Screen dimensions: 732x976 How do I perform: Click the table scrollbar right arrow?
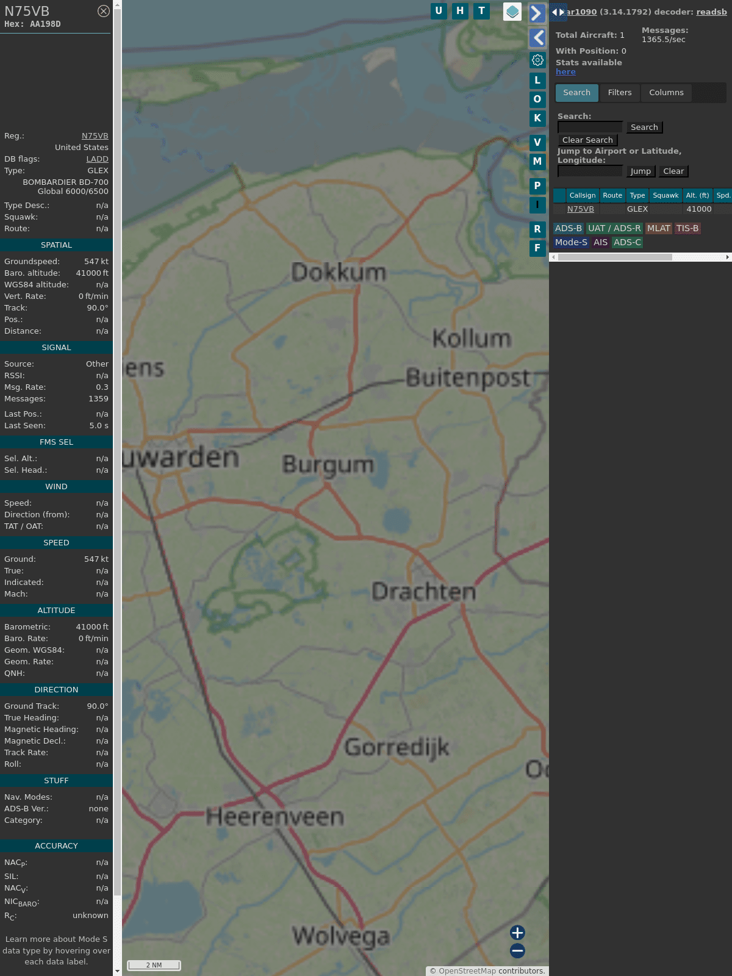point(728,257)
